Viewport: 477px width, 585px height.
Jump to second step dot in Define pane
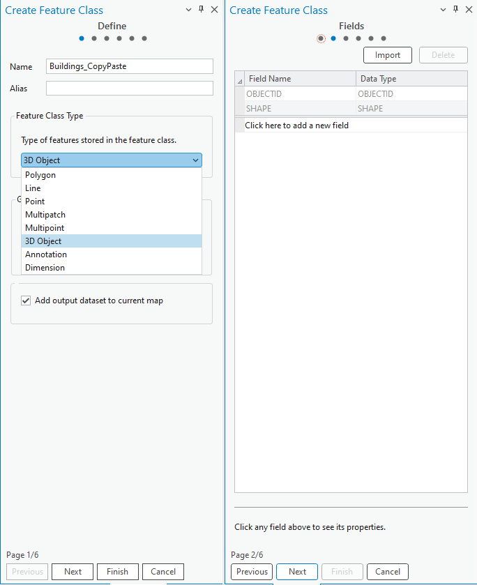click(x=94, y=38)
